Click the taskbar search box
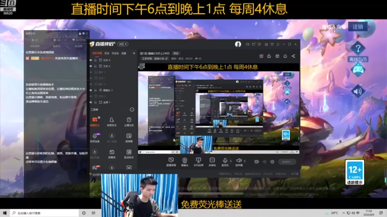The width and height of the screenshot is (387, 217). [45, 213]
